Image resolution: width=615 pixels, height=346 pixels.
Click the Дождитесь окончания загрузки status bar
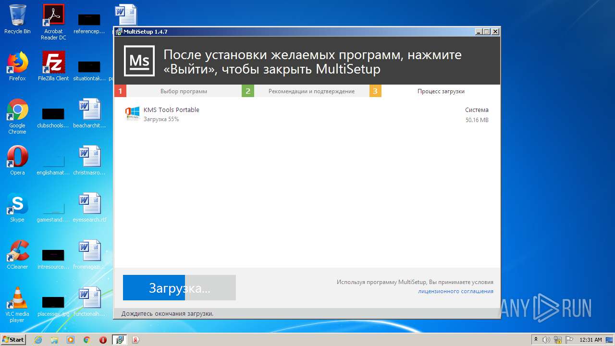click(168, 313)
